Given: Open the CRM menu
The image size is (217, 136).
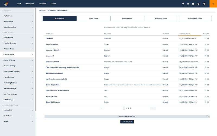Looking at the screenshot, I should (x=19, y=4).
